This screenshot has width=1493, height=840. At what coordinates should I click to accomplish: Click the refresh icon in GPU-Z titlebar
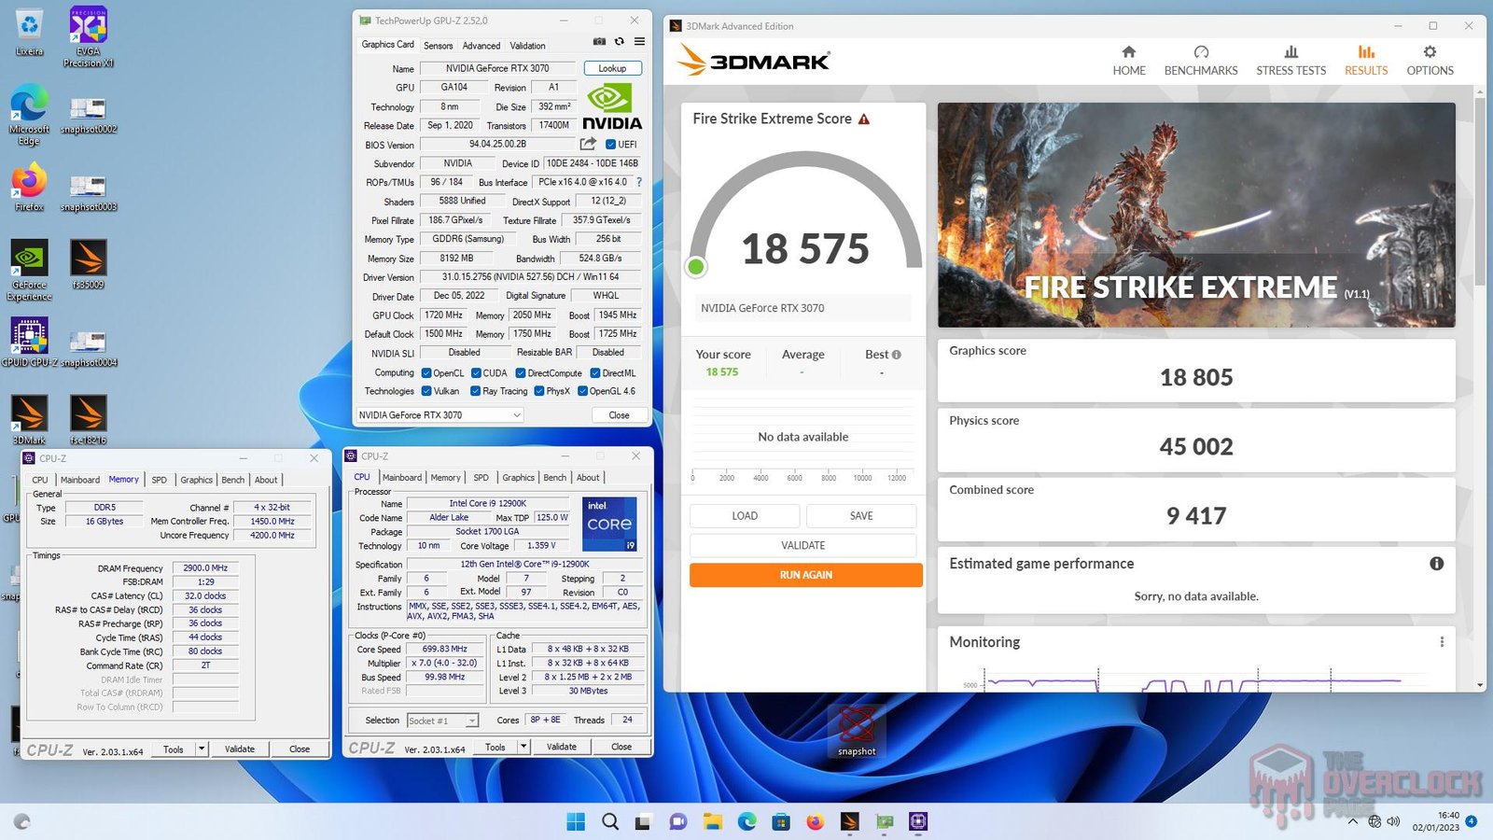617,42
